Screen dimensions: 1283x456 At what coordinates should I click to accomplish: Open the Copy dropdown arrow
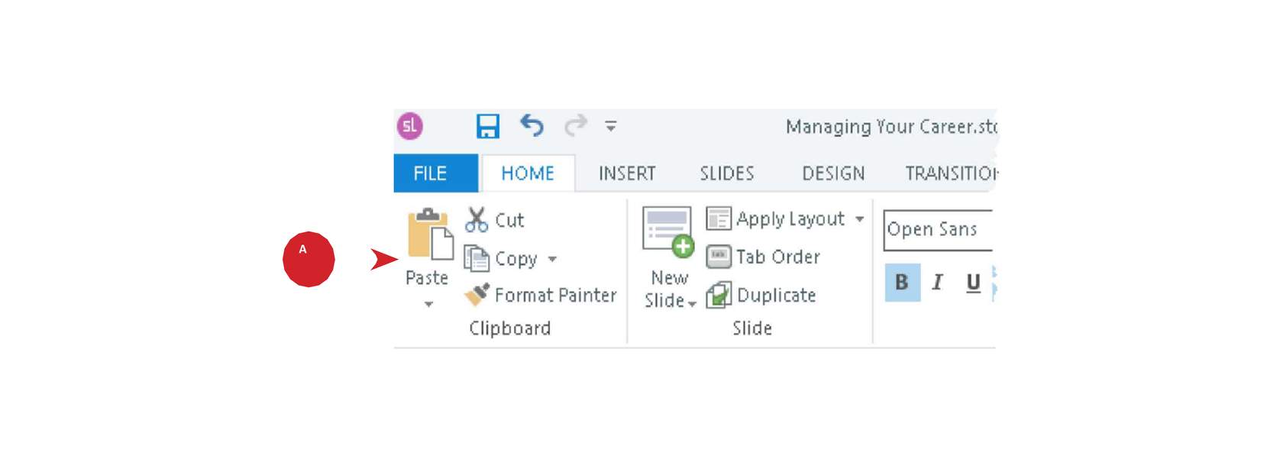[552, 260]
